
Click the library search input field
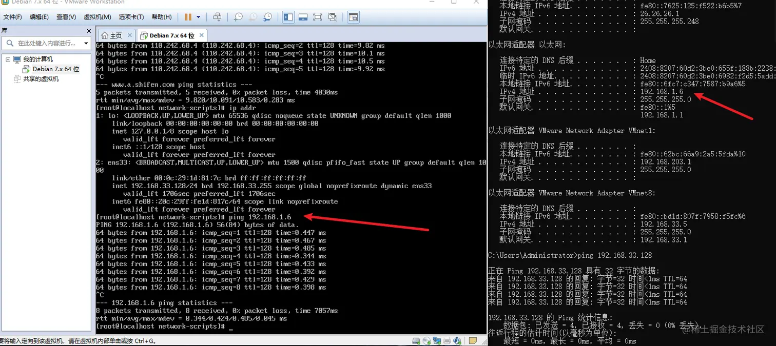pyautogui.click(x=46, y=44)
